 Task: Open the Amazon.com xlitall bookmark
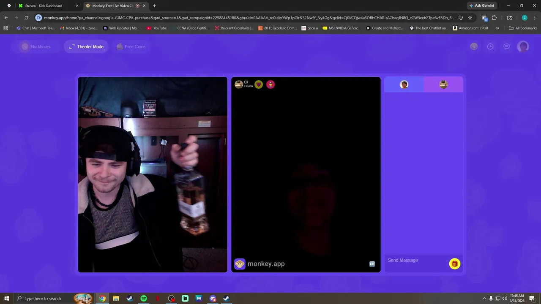coord(470,28)
